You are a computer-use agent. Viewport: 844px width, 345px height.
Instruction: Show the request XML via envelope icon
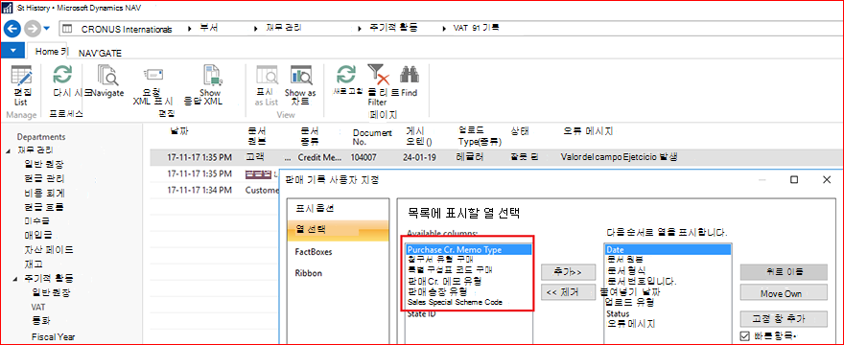point(153,75)
